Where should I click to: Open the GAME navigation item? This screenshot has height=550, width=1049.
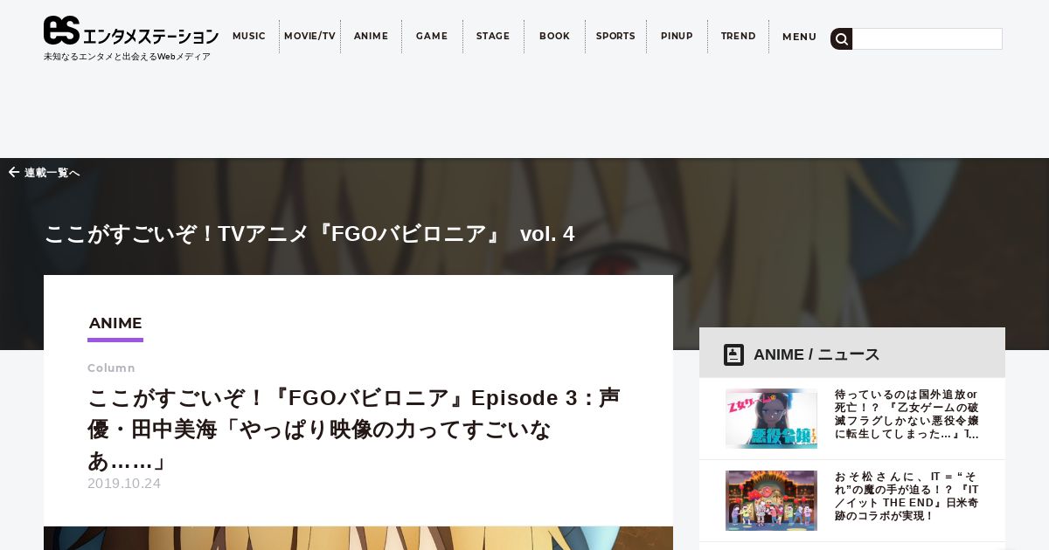(432, 37)
